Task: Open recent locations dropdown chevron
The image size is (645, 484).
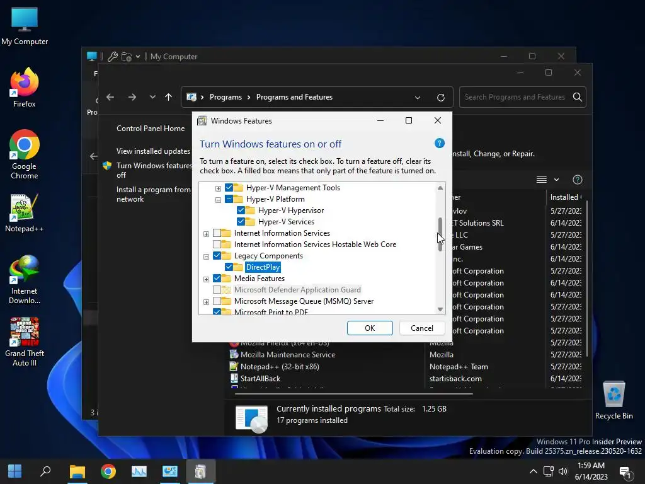Action: click(152, 97)
